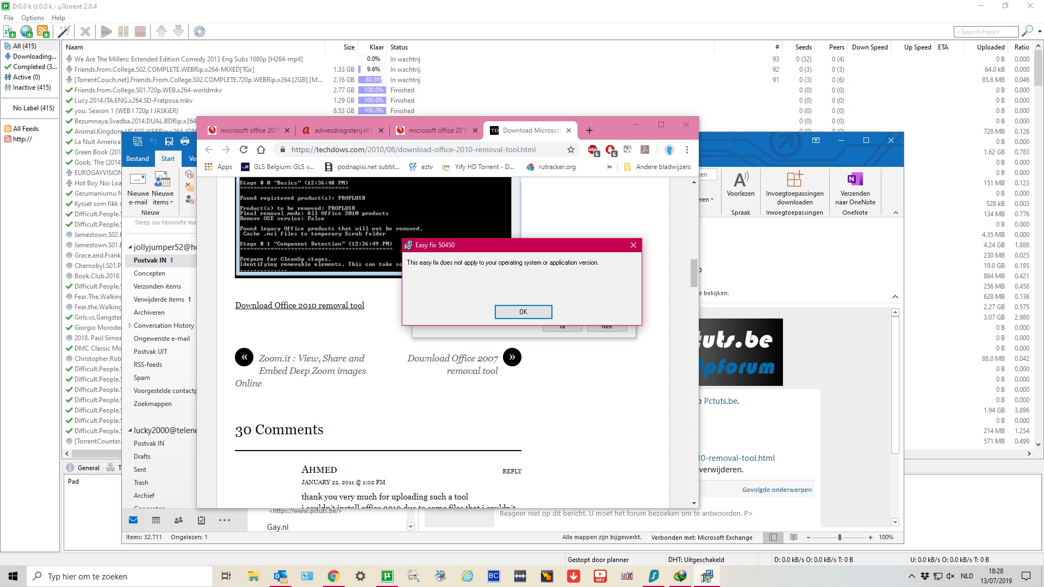Click the Outlook Tasks view icon at bottom
The width and height of the screenshot is (1044, 587).
pos(201,520)
